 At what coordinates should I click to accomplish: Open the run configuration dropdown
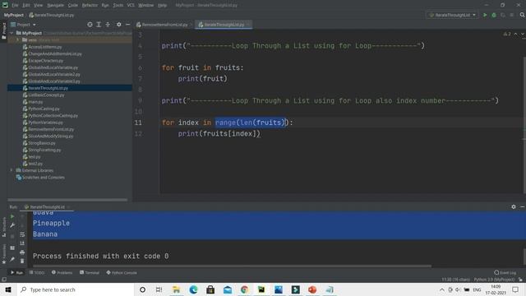click(x=452, y=15)
